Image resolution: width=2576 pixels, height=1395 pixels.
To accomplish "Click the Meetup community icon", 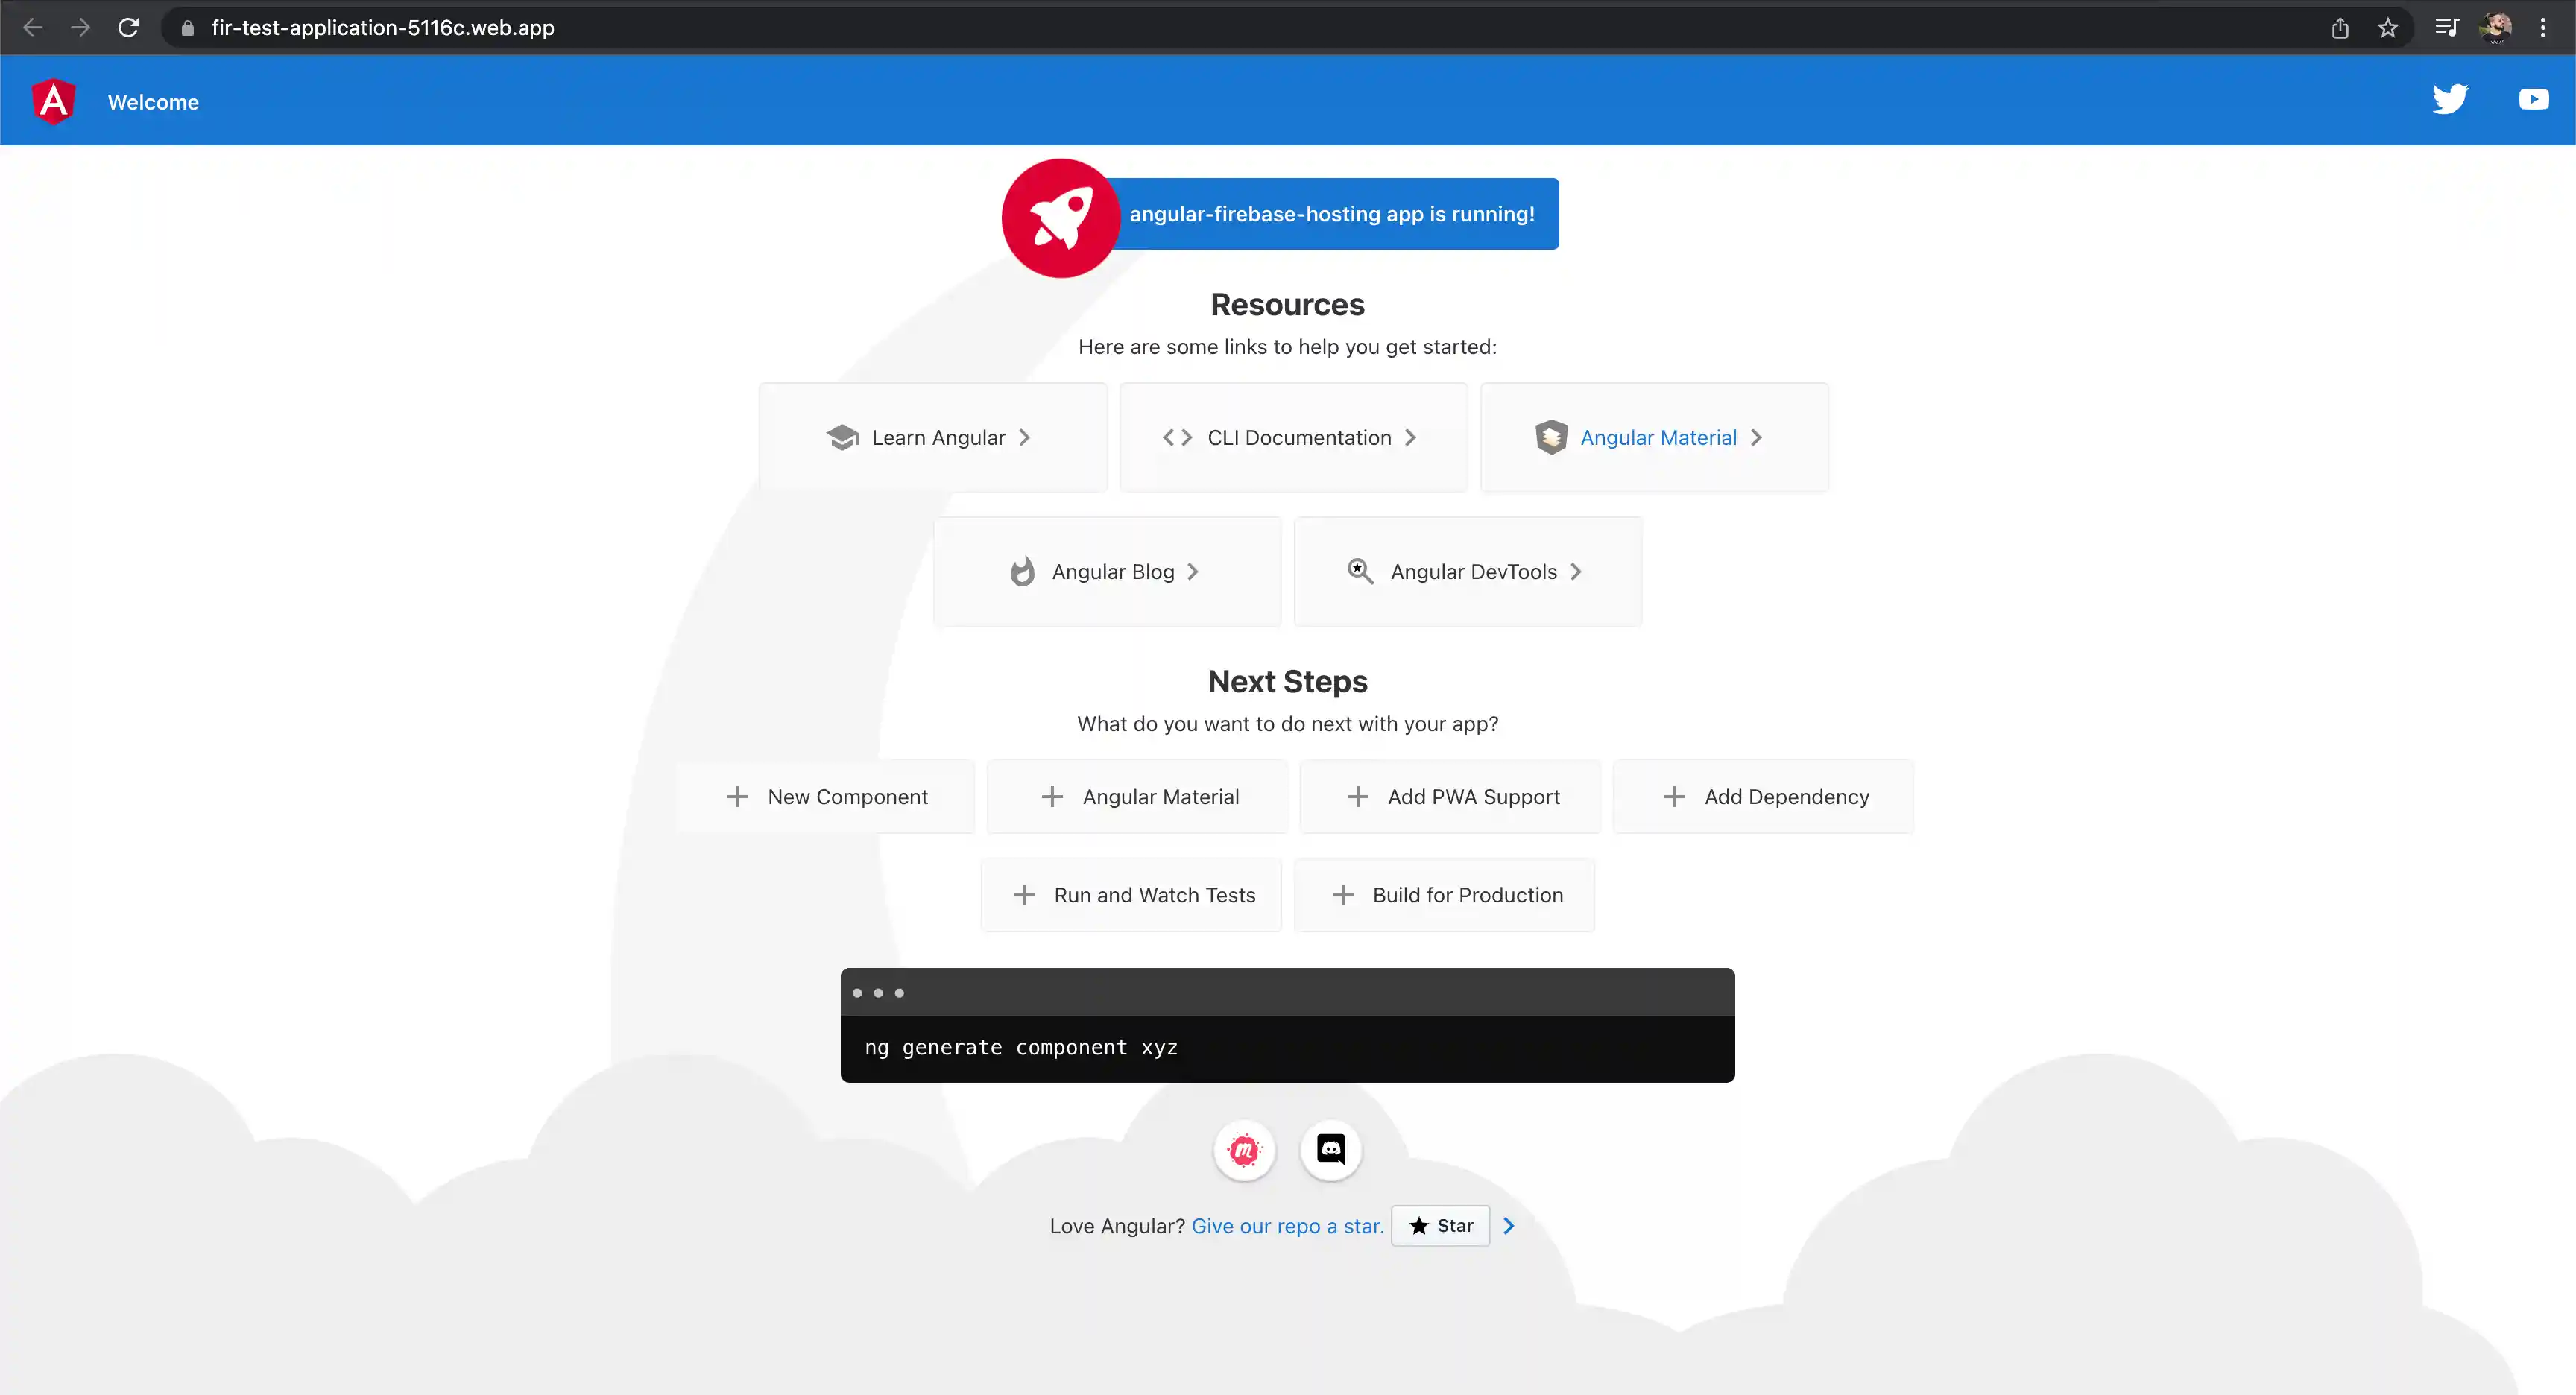I will click(1244, 1150).
